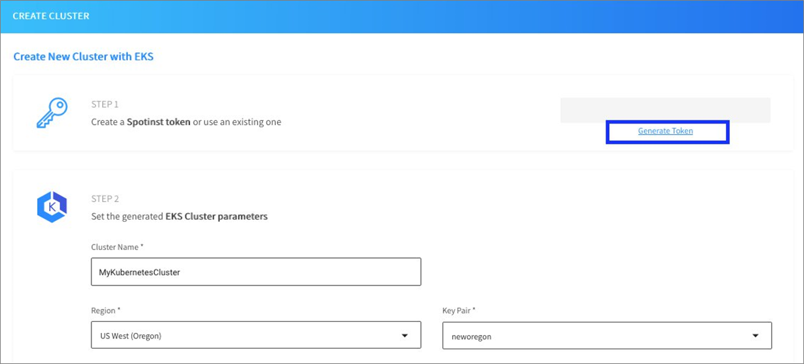The height and width of the screenshot is (364, 804).
Task: Click the 'Key Pair *' label
Action: coord(459,310)
